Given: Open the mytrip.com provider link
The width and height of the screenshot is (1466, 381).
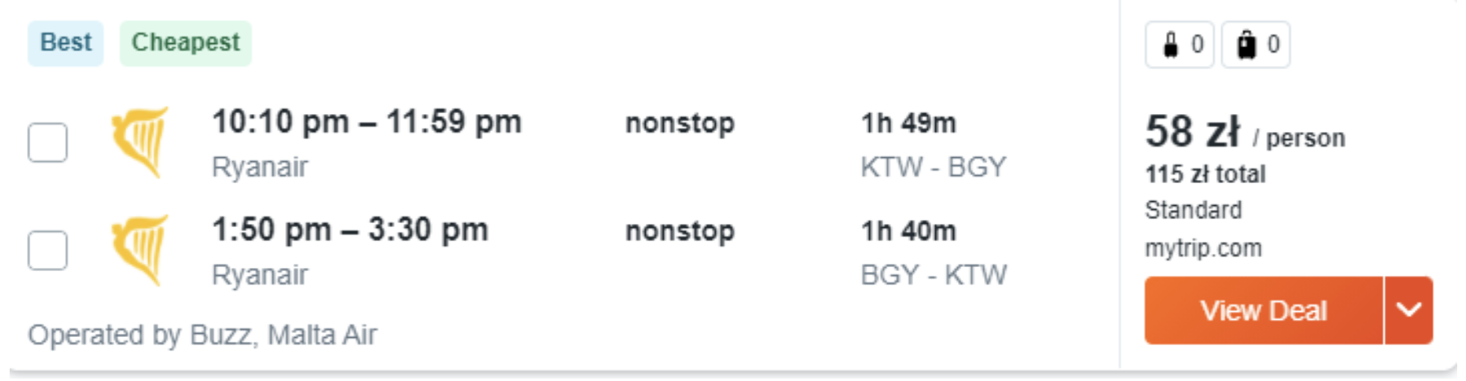Looking at the screenshot, I should [1203, 247].
